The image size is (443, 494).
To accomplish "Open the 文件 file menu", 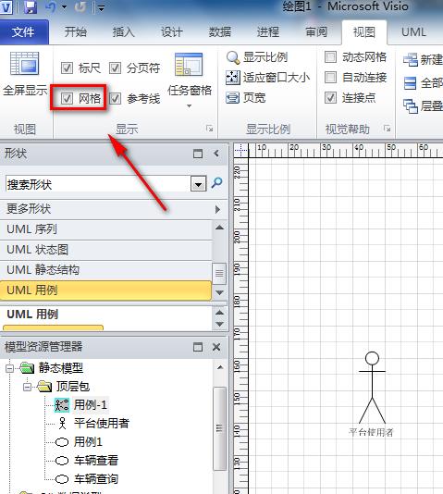I will click(x=24, y=31).
